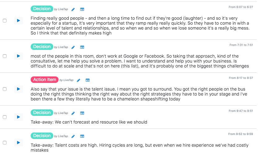Viewport: 258px width, 155px height.
Task: Edit the 'Finding really good people' note
Action: point(73,10)
